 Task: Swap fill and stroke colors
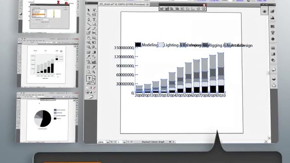(x=95, y=76)
